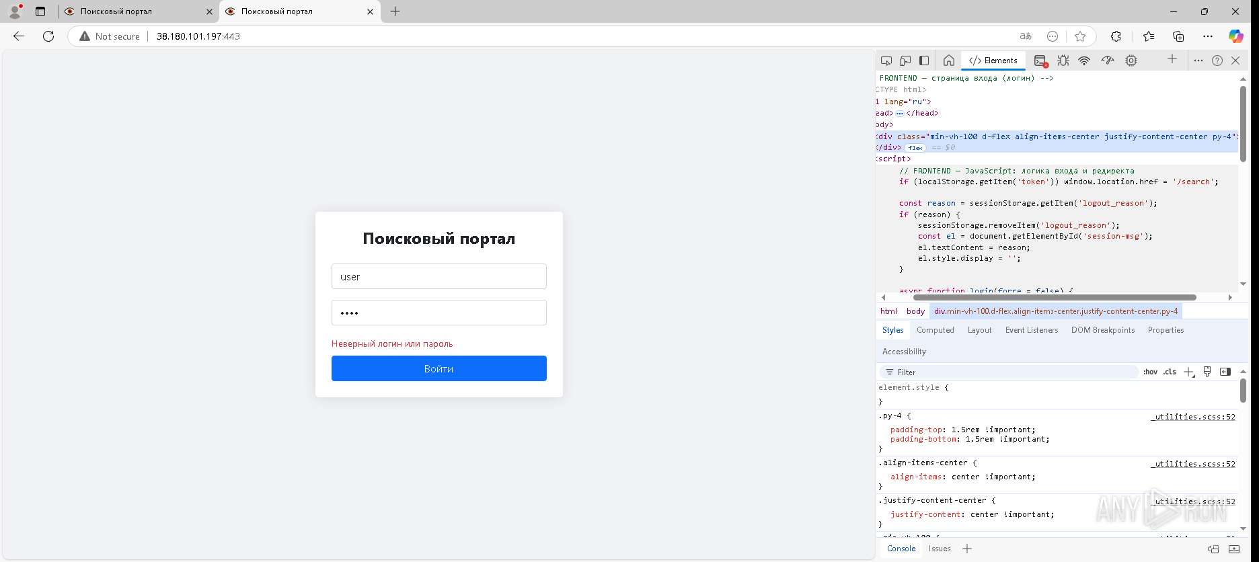Open the Performance gauge tool
Image resolution: width=1259 pixels, height=562 pixels.
point(1108,61)
